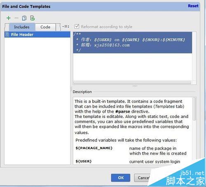Click the splitter grip between editor and description
Screen dimensions: 206x187
coord(135,86)
